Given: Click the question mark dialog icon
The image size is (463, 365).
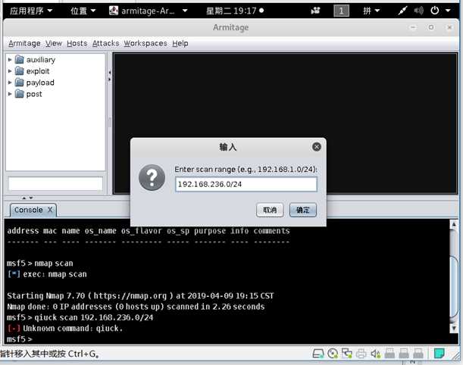Looking at the screenshot, I should pyautogui.click(x=152, y=177).
